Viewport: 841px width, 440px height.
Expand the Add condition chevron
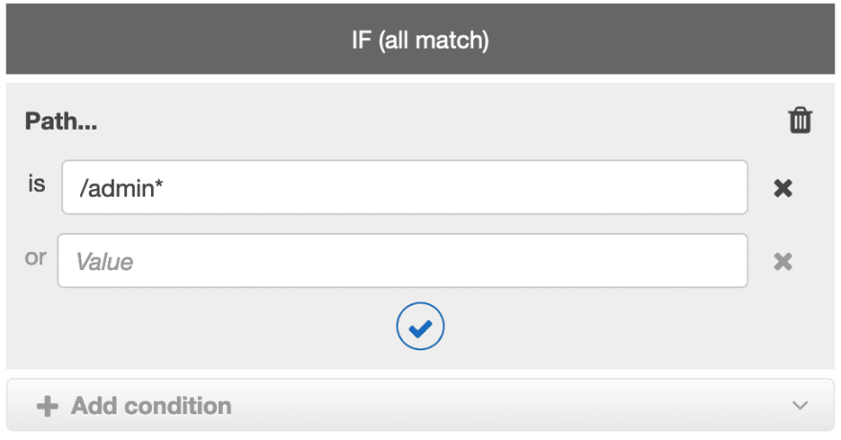800,406
